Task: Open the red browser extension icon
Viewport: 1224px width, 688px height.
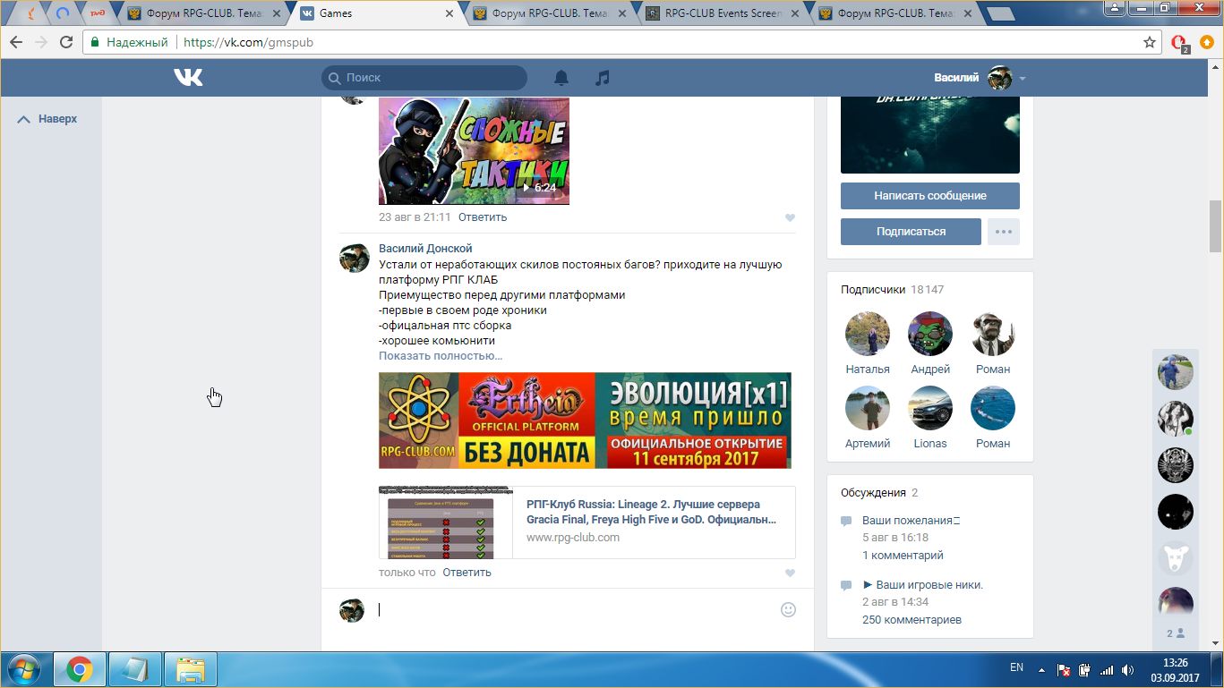Action: pos(1180,42)
